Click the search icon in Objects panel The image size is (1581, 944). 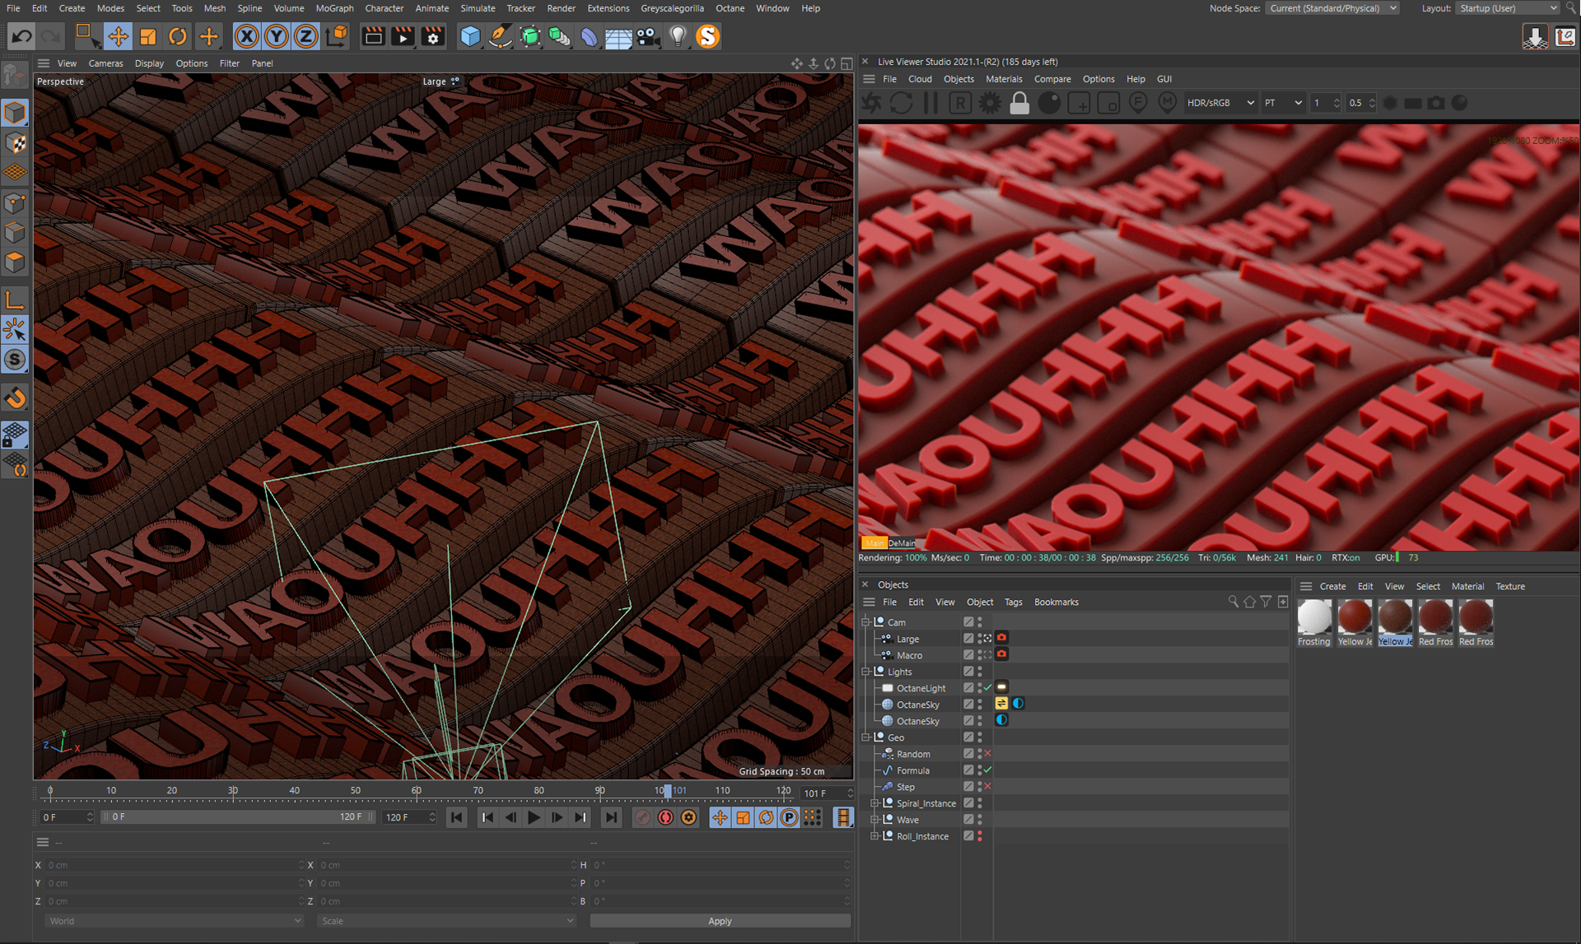1233,602
